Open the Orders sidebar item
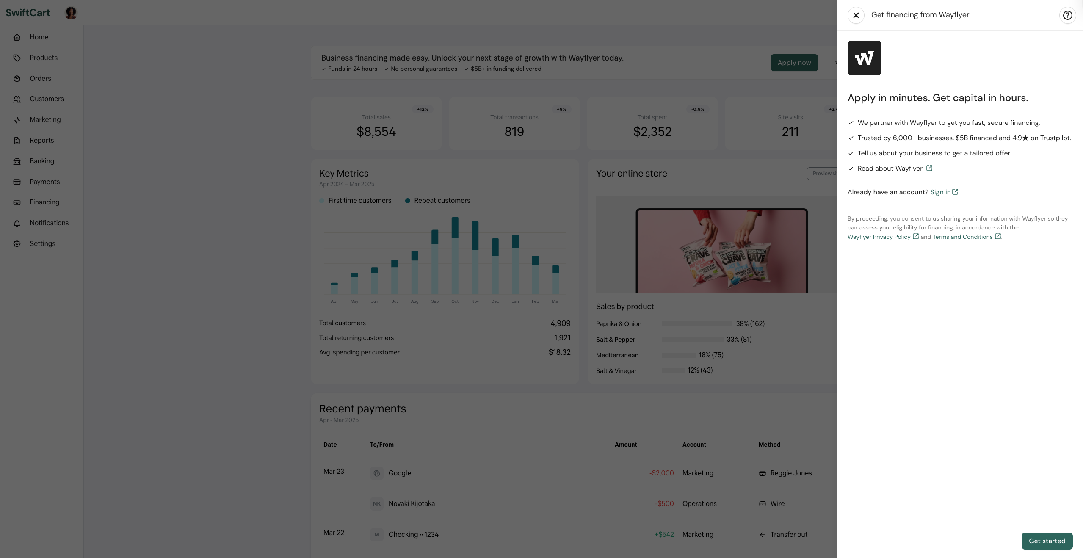1083x558 pixels. 40,79
